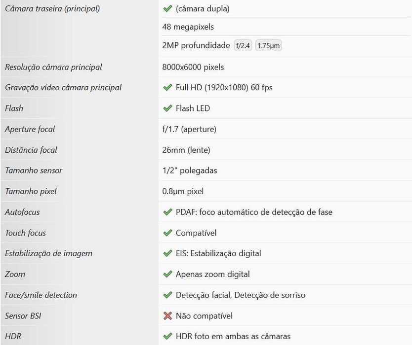Click the f/2.4 aperture badge
The width and height of the screenshot is (412, 345).
pyautogui.click(x=243, y=46)
